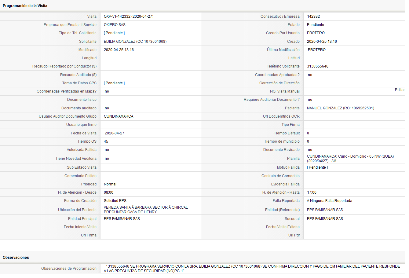This screenshot has height=278, width=409.
Task: Click the Planilla value Cund - Domicilio - 05 NW
Action: tap(350, 159)
